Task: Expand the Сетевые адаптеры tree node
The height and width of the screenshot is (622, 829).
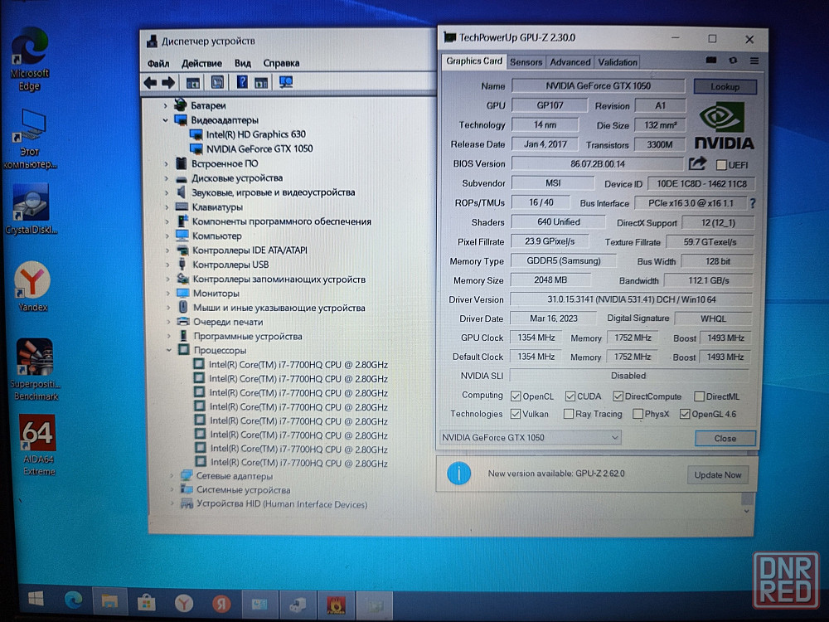Action: [x=172, y=476]
